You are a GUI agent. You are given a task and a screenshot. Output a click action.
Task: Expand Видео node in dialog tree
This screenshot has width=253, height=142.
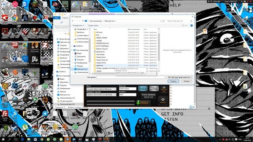73,53
